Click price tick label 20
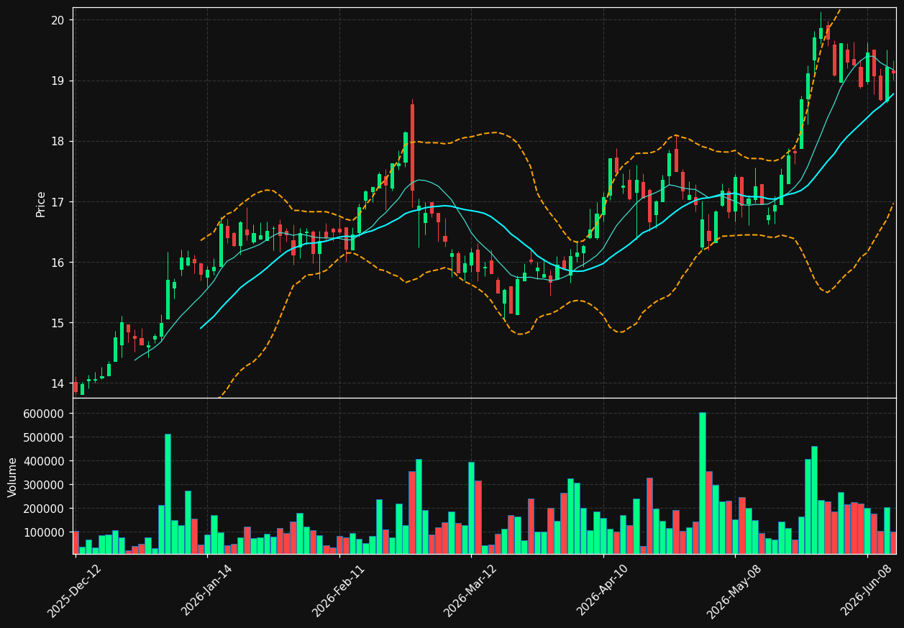The width and height of the screenshot is (904, 628). click(58, 20)
